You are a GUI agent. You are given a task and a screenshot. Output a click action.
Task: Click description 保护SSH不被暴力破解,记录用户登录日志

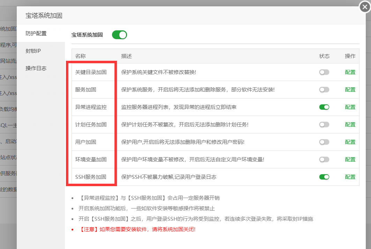169,177
